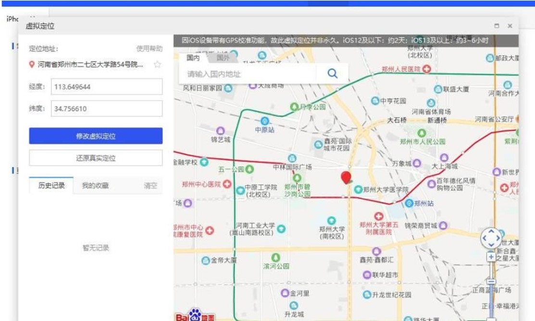The image size is (535, 321).
Task: Click the 金河里 marker icon
Action: (x=285, y=293)
